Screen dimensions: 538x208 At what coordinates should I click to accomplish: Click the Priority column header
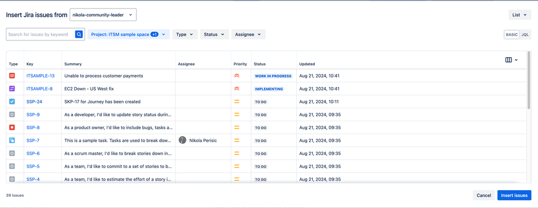[x=240, y=64]
